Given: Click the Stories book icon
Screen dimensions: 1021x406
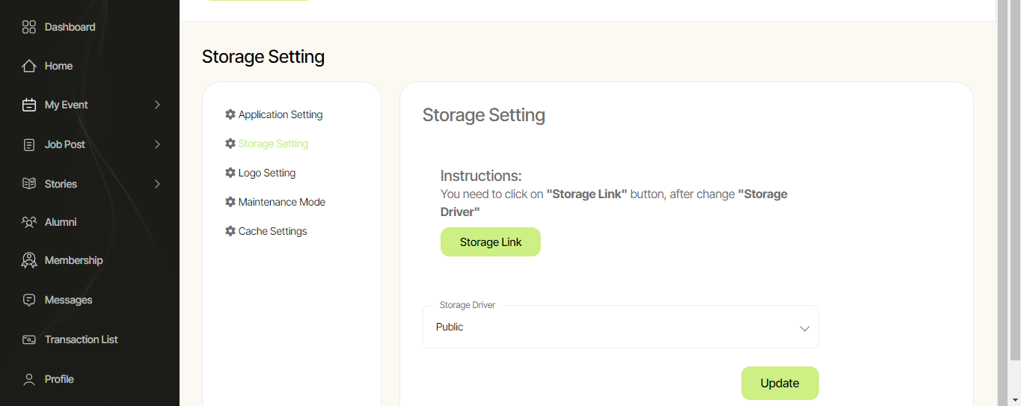Looking at the screenshot, I should (x=29, y=183).
